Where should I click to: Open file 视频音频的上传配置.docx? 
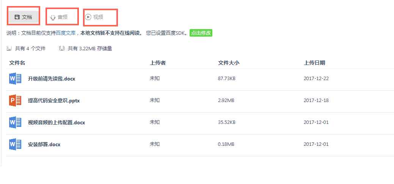[x=57, y=123]
